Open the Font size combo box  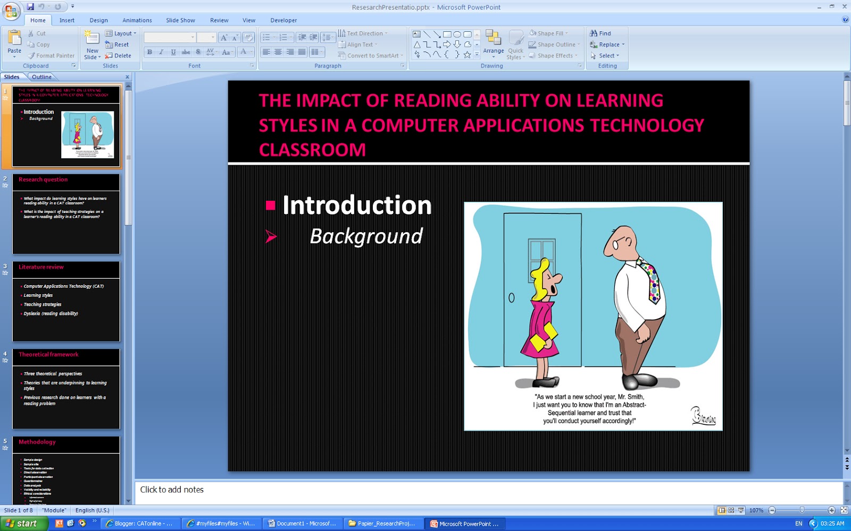[x=206, y=38]
